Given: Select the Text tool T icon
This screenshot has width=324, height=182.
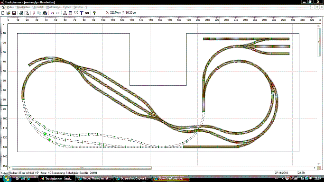Looking at the screenshot, I should click(x=82, y=13).
